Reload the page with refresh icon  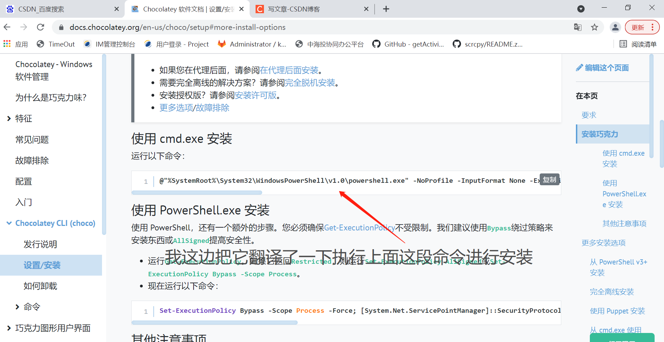(x=41, y=27)
